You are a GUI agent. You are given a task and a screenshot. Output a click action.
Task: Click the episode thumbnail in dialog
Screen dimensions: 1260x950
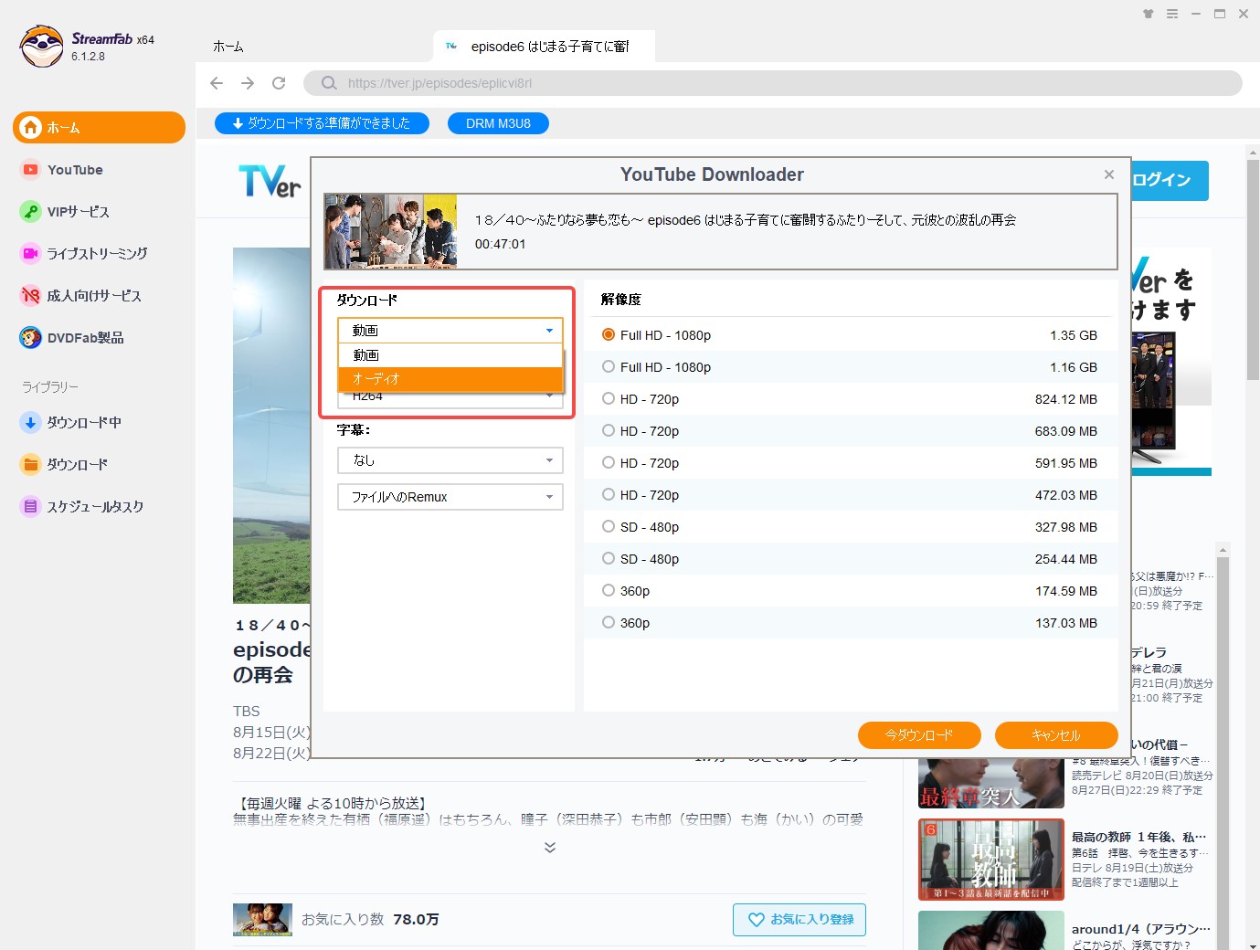pyautogui.click(x=391, y=231)
